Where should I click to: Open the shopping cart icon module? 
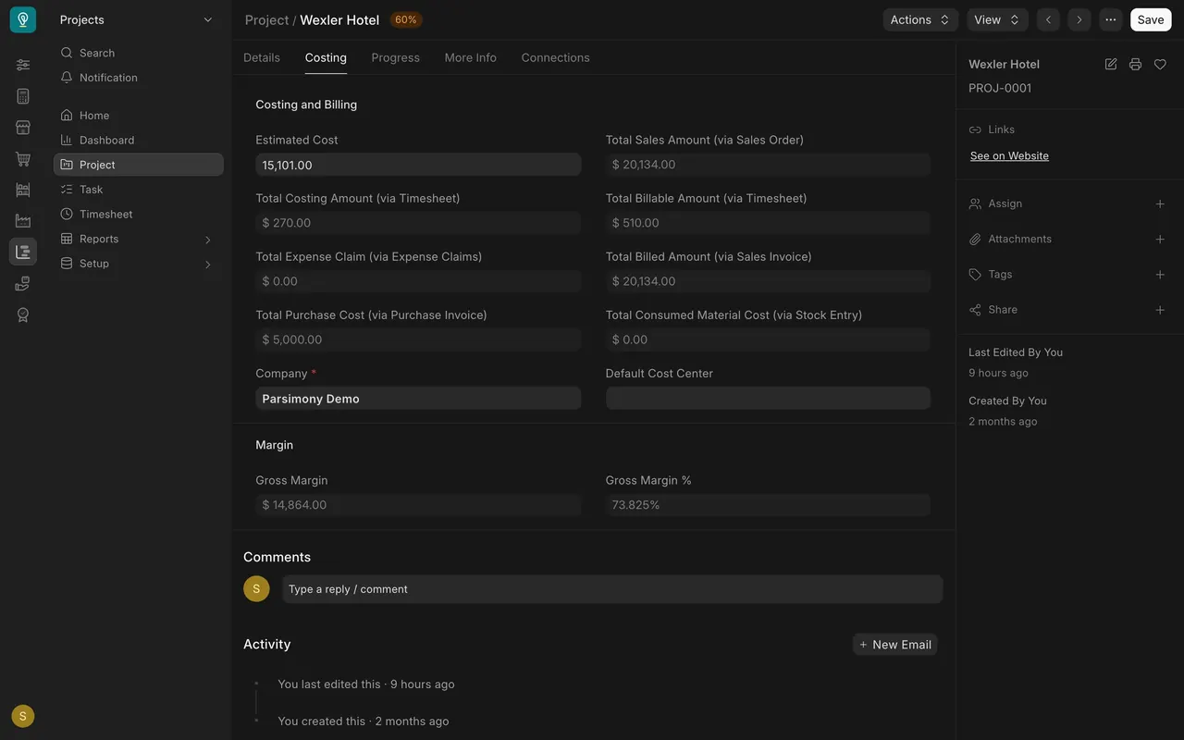pos(23,159)
